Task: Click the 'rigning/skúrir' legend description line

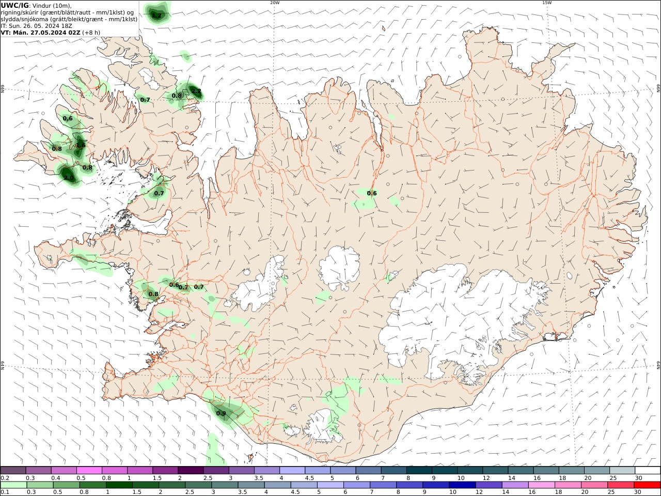Action: tap(67, 12)
